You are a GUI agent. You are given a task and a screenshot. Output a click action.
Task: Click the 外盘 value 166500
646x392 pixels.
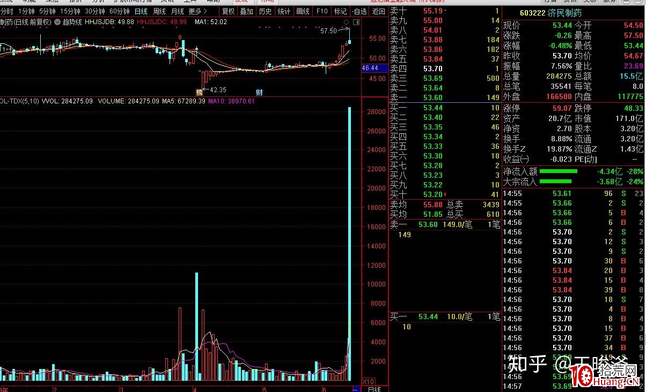tap(559, 97)
